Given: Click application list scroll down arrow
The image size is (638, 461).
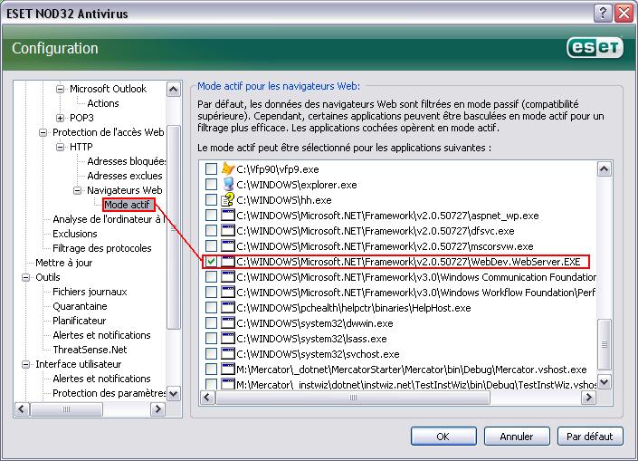Looking at the screenshot, I should click(605, 382).
